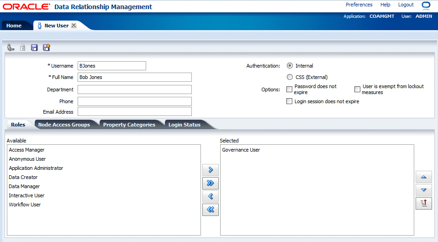This screenshot has width=438, height=242.
Task: Open Preferences link in header
Action: point(359,5)
